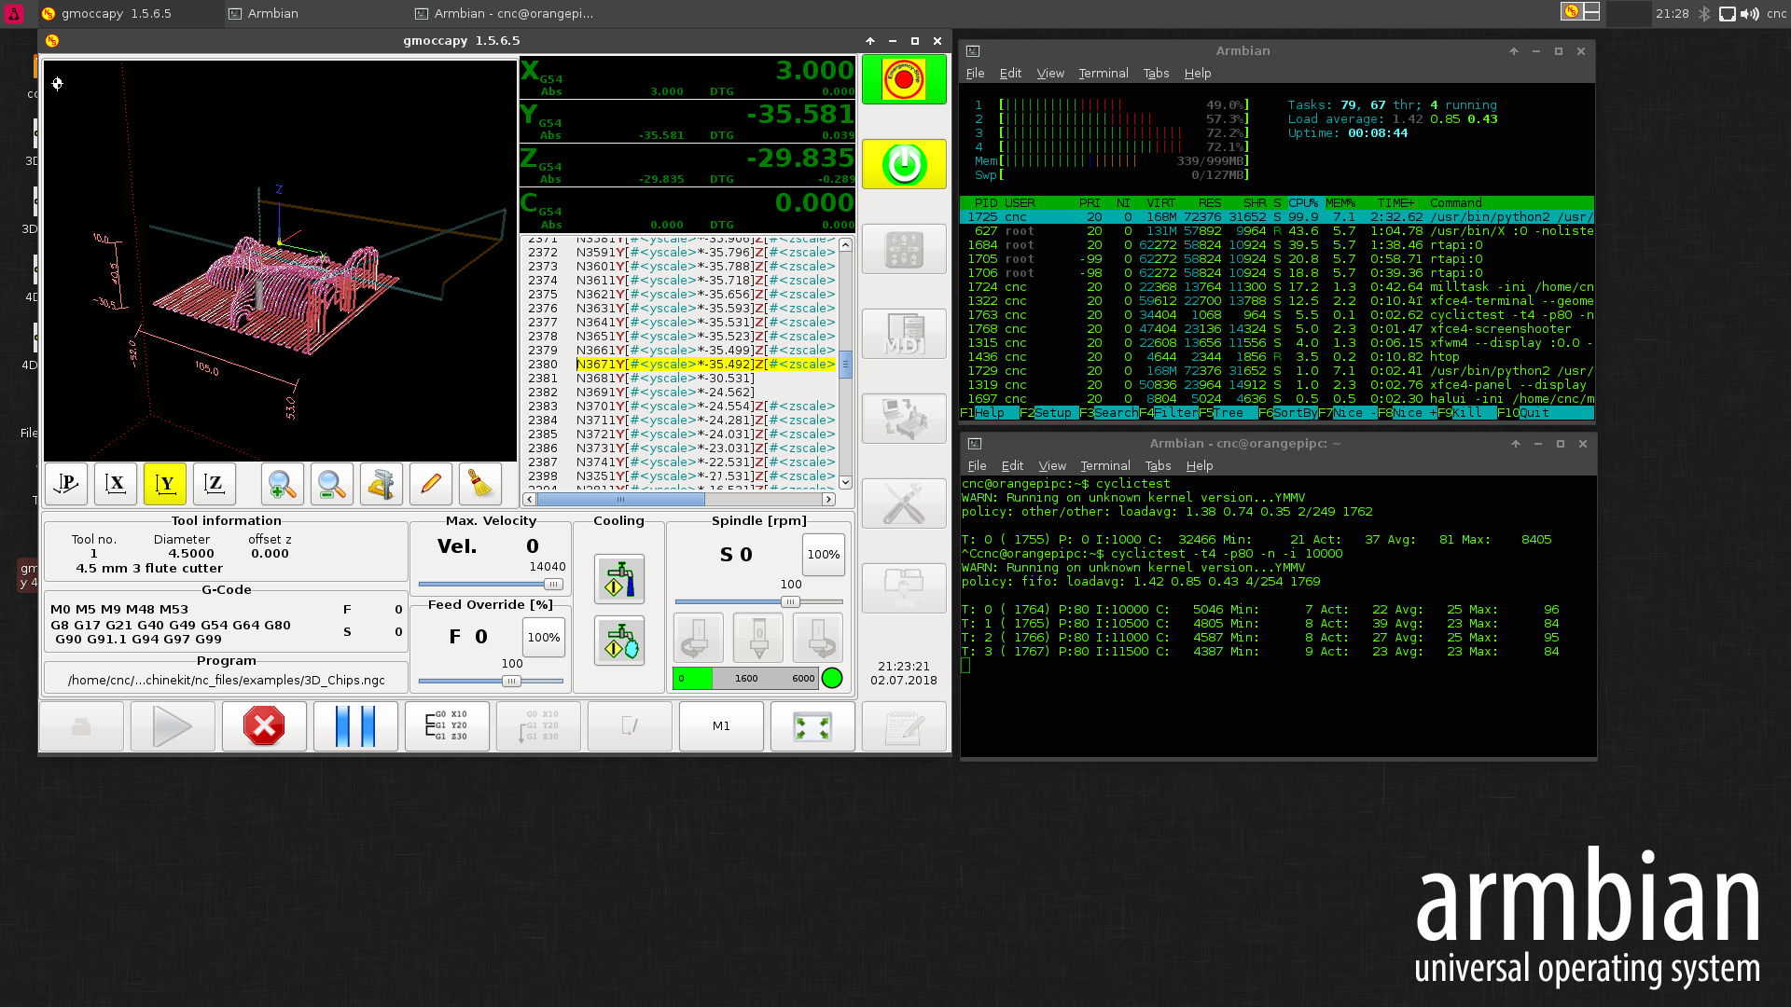Select the Y axis view button
Screen dimensions: 1791x1007
165,484
